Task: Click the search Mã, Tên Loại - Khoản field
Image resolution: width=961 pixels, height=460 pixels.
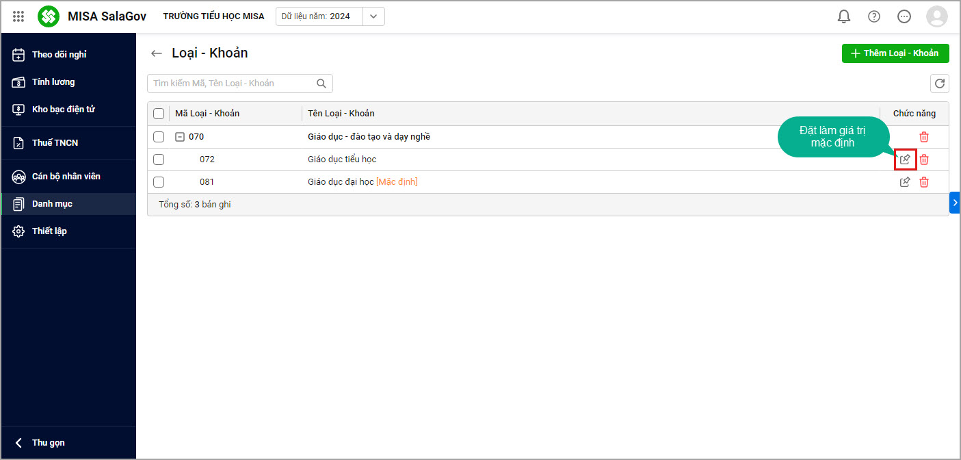Action: [233, 84]
